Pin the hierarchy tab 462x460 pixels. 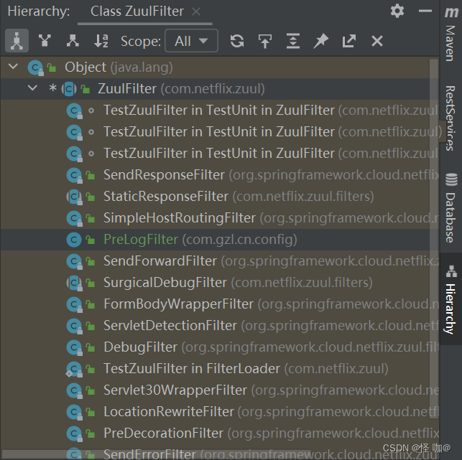pos(320,41)
